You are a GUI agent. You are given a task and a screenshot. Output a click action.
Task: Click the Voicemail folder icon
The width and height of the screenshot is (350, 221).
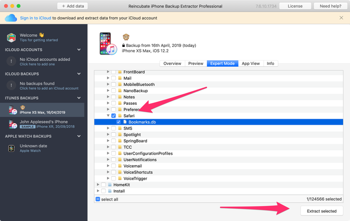pos(120,166)
